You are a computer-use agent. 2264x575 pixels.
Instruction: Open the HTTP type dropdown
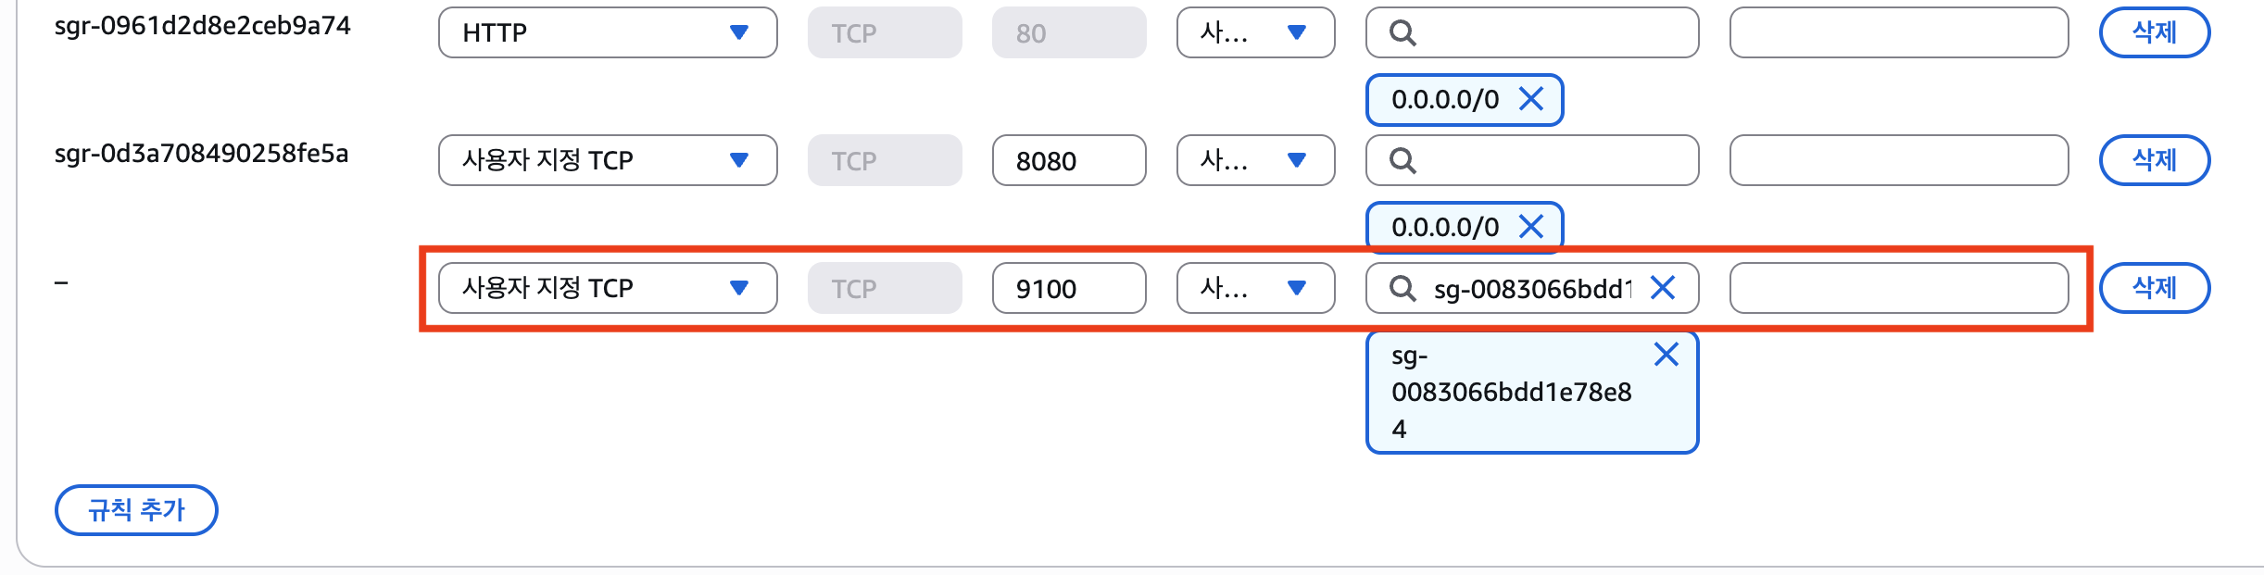(x=607, y=33)
